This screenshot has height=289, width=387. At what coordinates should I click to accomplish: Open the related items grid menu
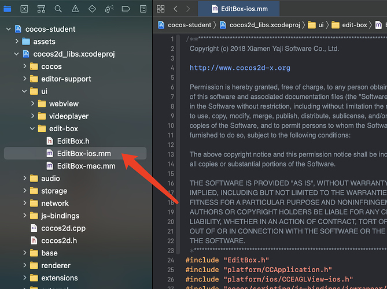pyautogui.click(x=161, y=9)
